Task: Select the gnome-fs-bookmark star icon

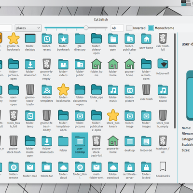Action: coord(14,39)
